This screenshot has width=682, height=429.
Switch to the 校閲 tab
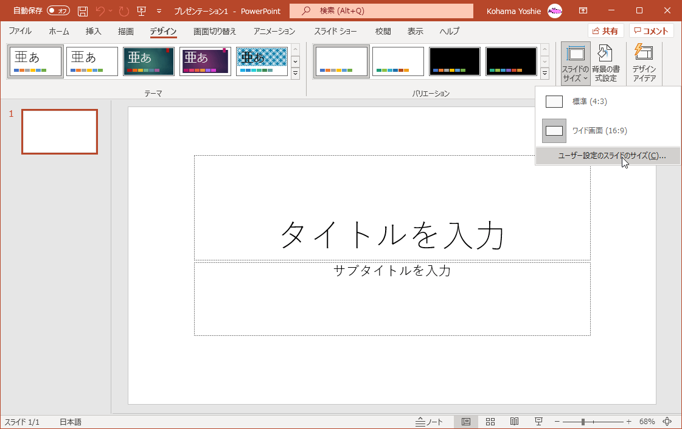(x=383, y=31)
